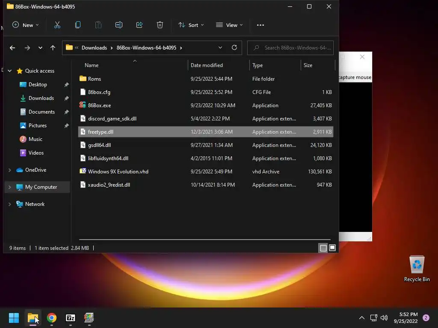Open the Windows Start menu
438x328 pixels.
click(x=14, y=318)
